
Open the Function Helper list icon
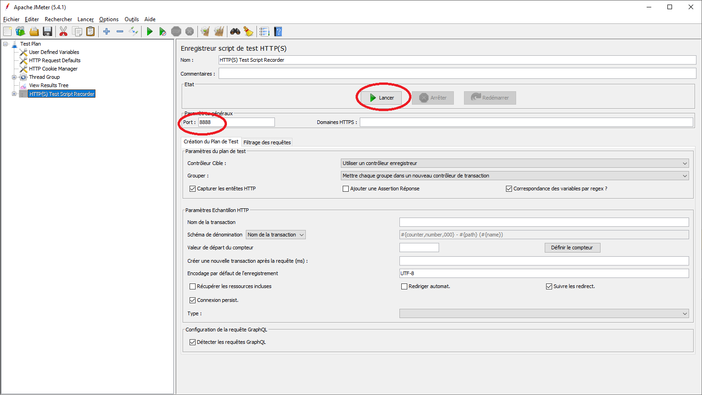[x=264, y=31]
